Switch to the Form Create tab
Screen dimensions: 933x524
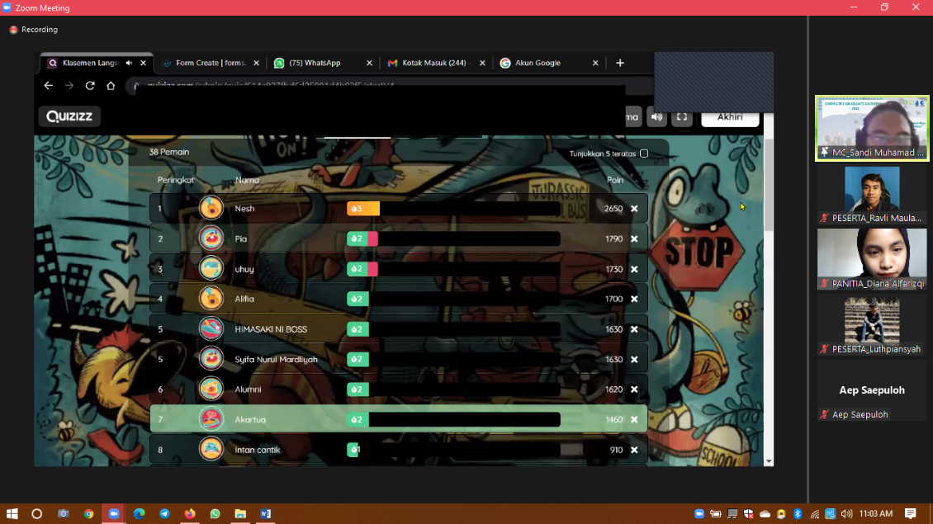211,63
